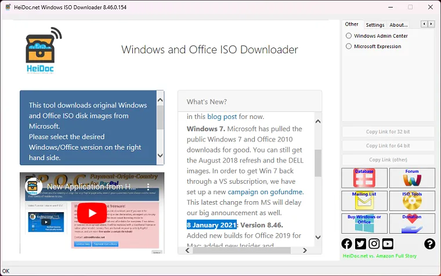The width and height of the screenshot is (441, 276).
Task: Click the 'Version 8.46.' text
Action: [x=262, y=225]
